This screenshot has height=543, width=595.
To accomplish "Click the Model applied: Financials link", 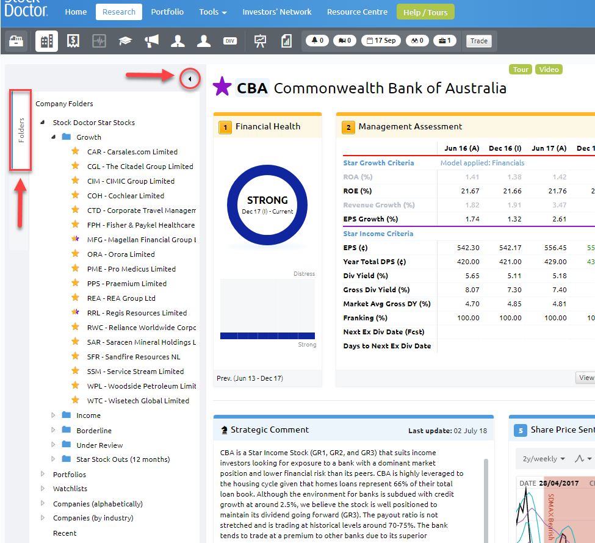I will [482, 163].
